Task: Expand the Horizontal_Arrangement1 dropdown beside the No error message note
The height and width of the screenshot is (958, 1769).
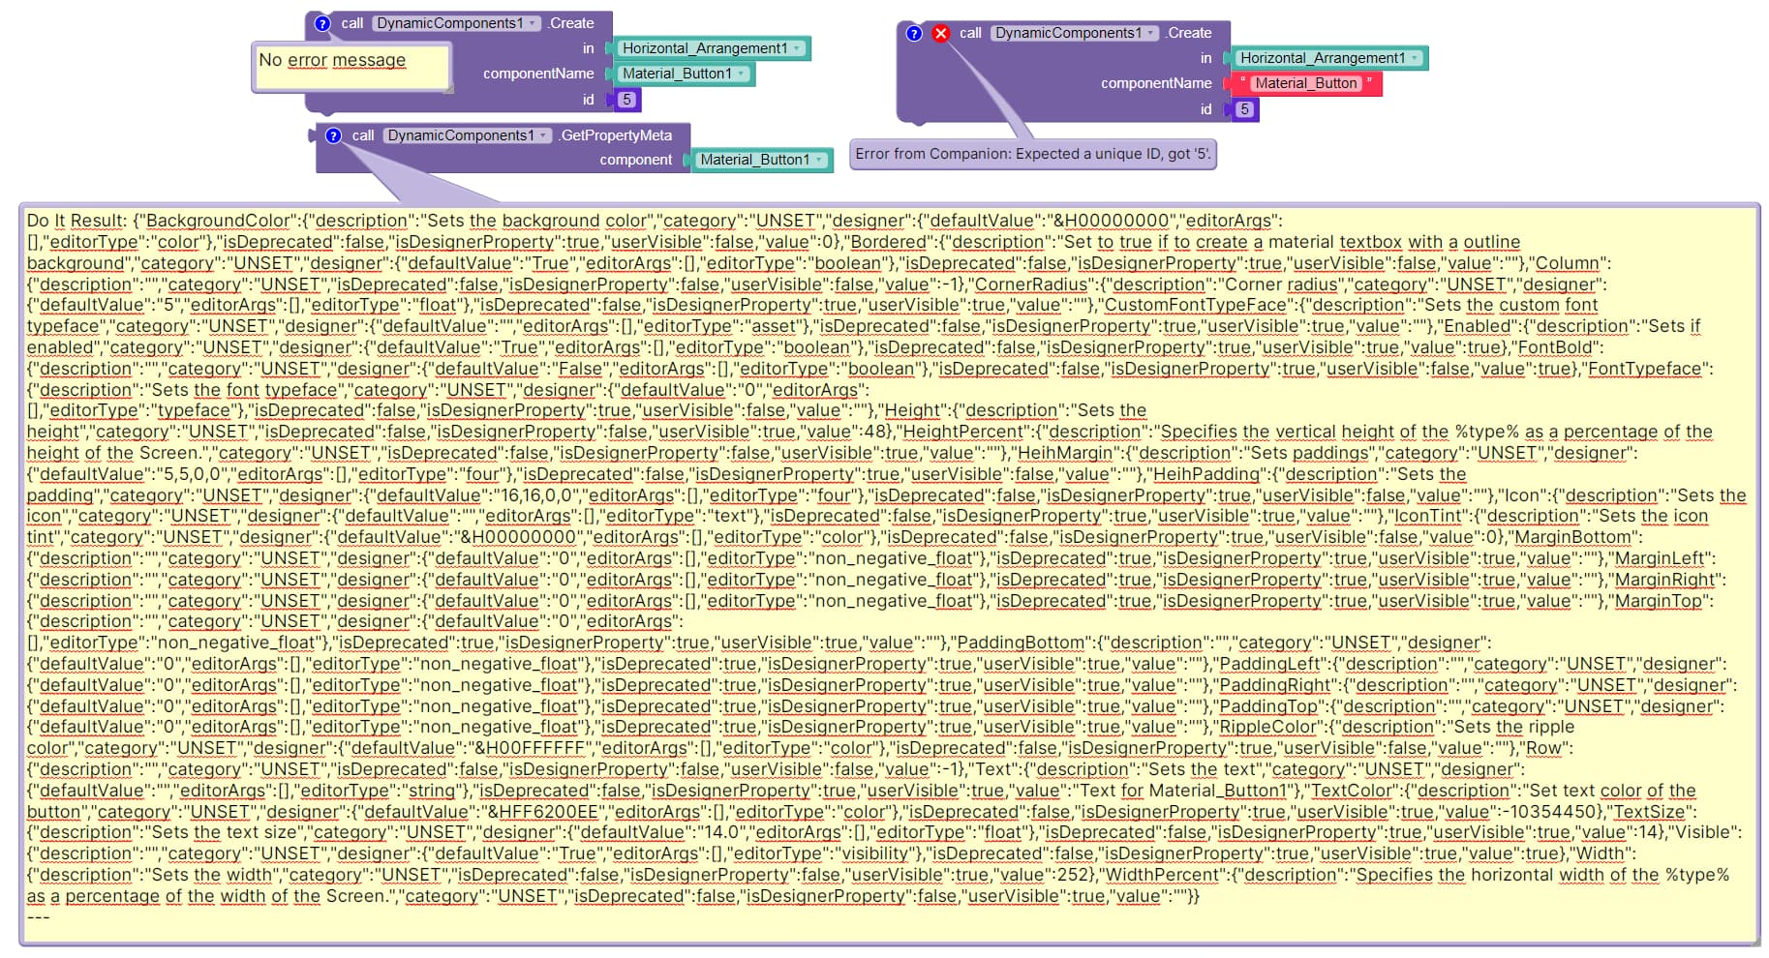Action: (711, 48)
